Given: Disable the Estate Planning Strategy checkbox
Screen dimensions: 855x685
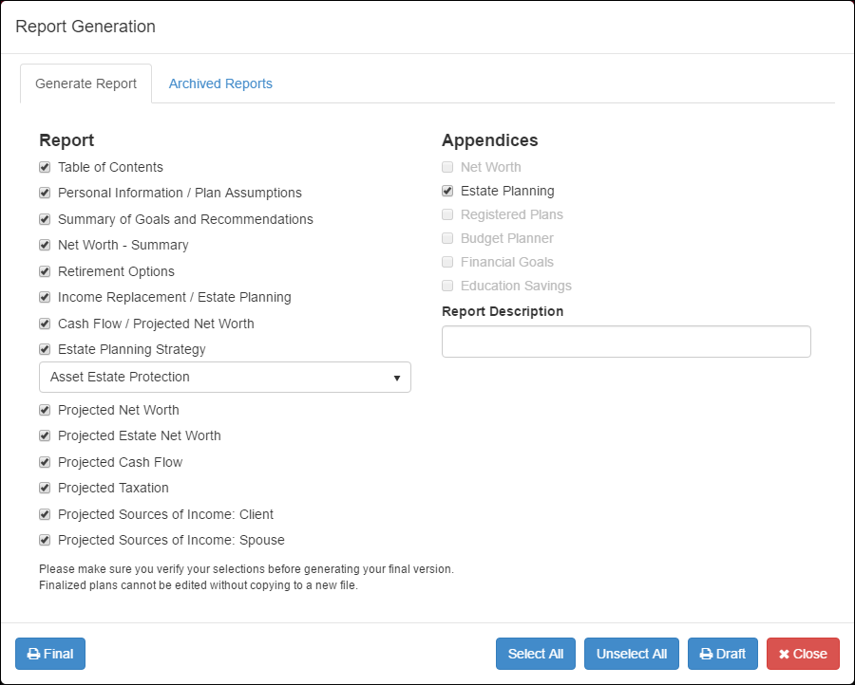Looking at the screenshot, I should tap(44, 349).
